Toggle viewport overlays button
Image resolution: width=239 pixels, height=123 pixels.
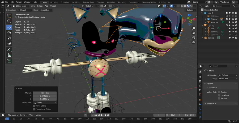172,6
